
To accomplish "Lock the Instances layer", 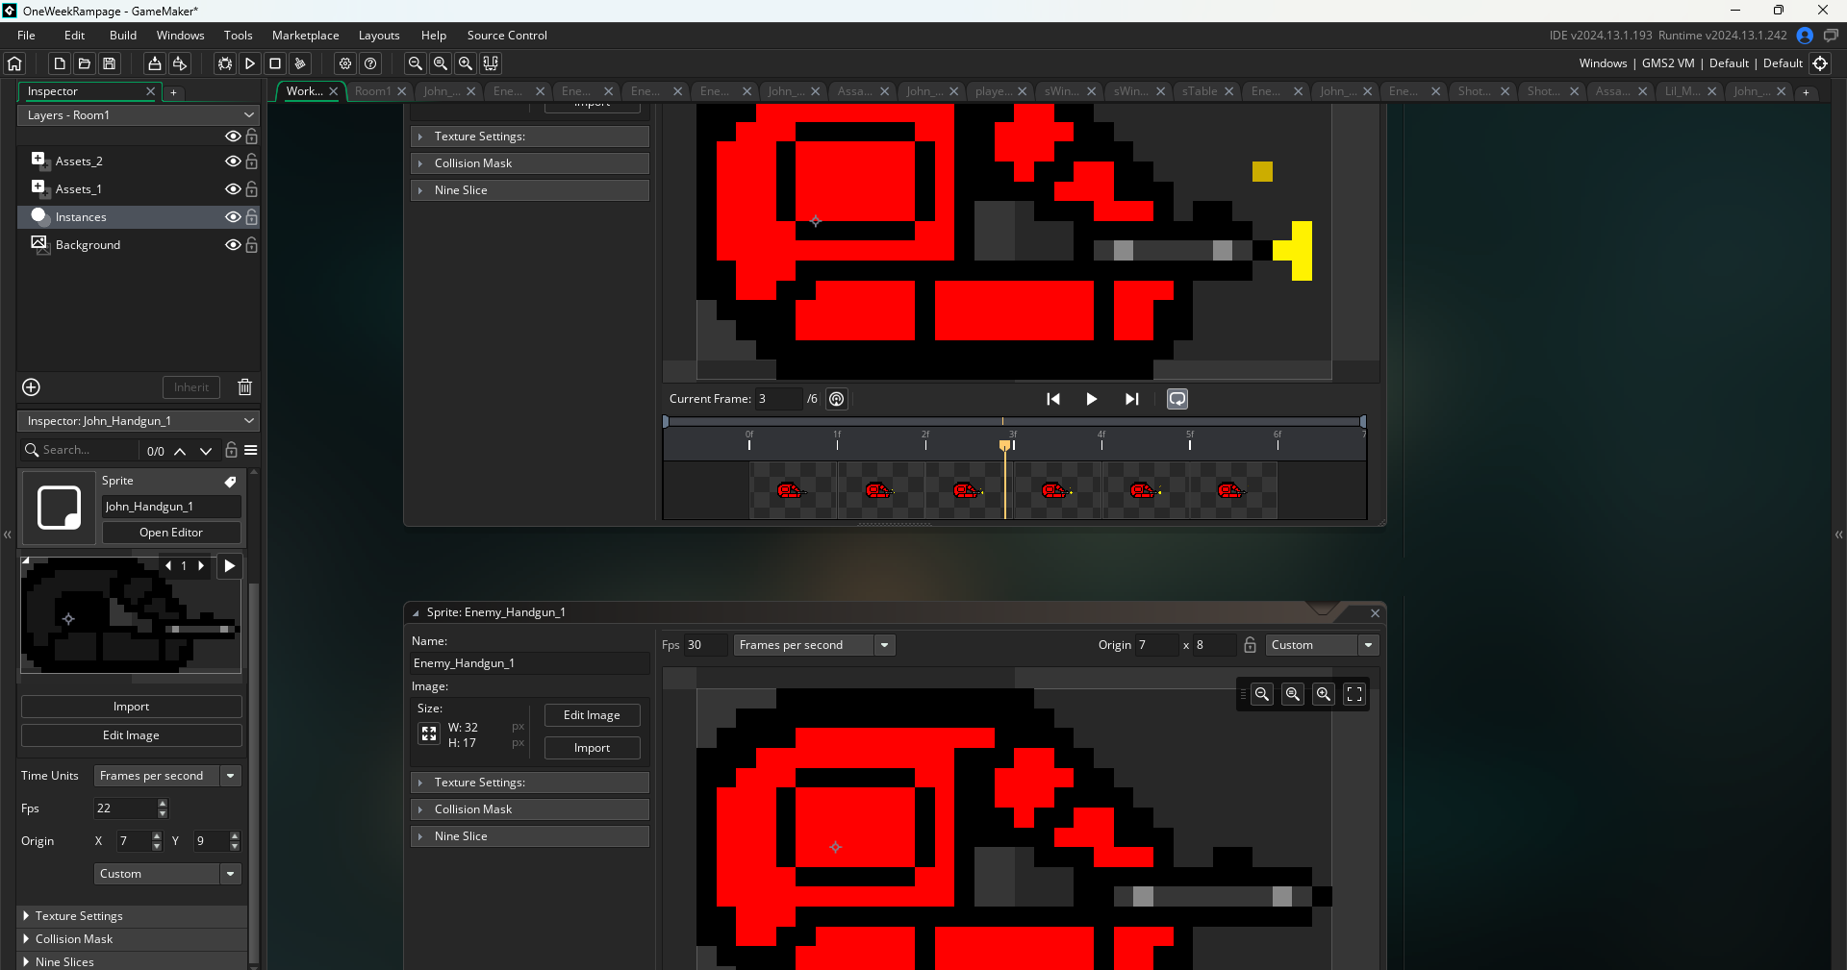I will click(x=251, y=217).
